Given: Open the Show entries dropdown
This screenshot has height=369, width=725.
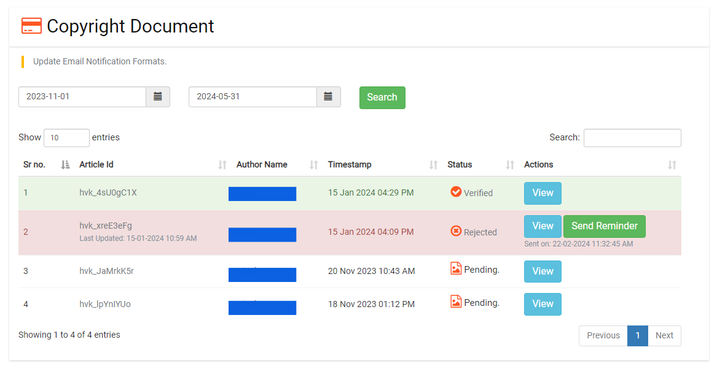Looking at the screenshot, I should (x=66, y=137).
